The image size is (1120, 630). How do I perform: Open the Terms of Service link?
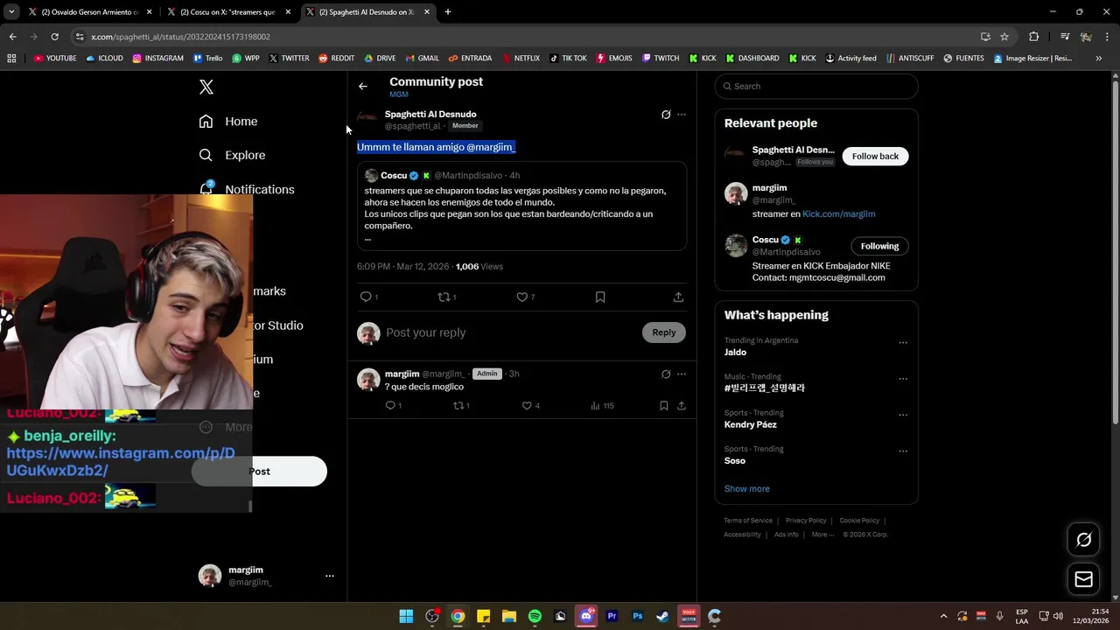(748, 521)
